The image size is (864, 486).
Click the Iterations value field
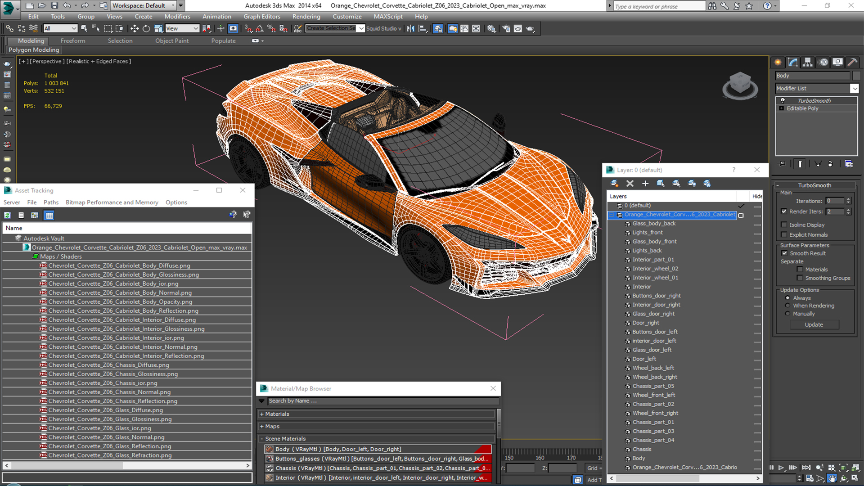pos(835,201)
